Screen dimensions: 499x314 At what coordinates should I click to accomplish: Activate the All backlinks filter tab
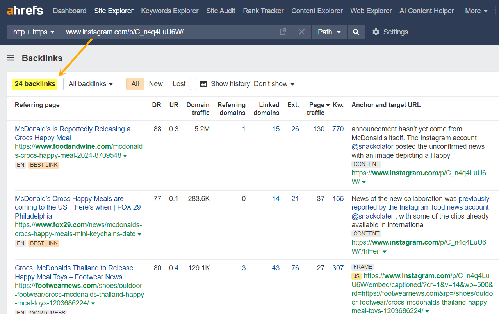(135, 83)
